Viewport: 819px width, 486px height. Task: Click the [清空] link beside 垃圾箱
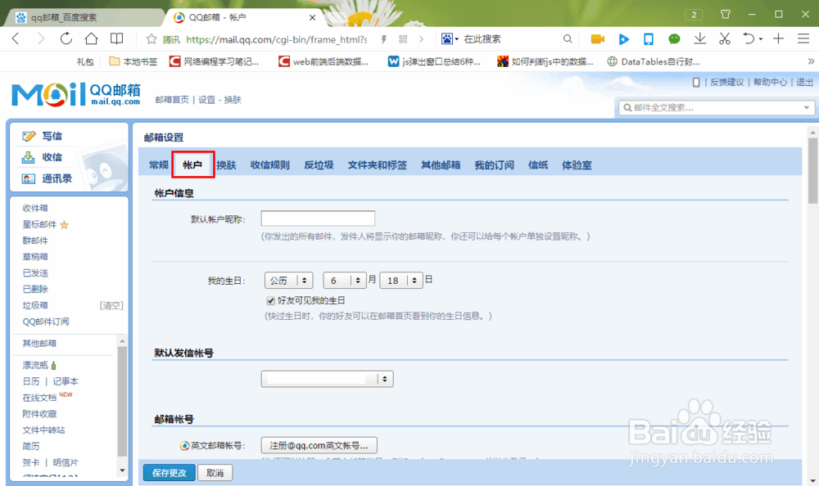111,305
